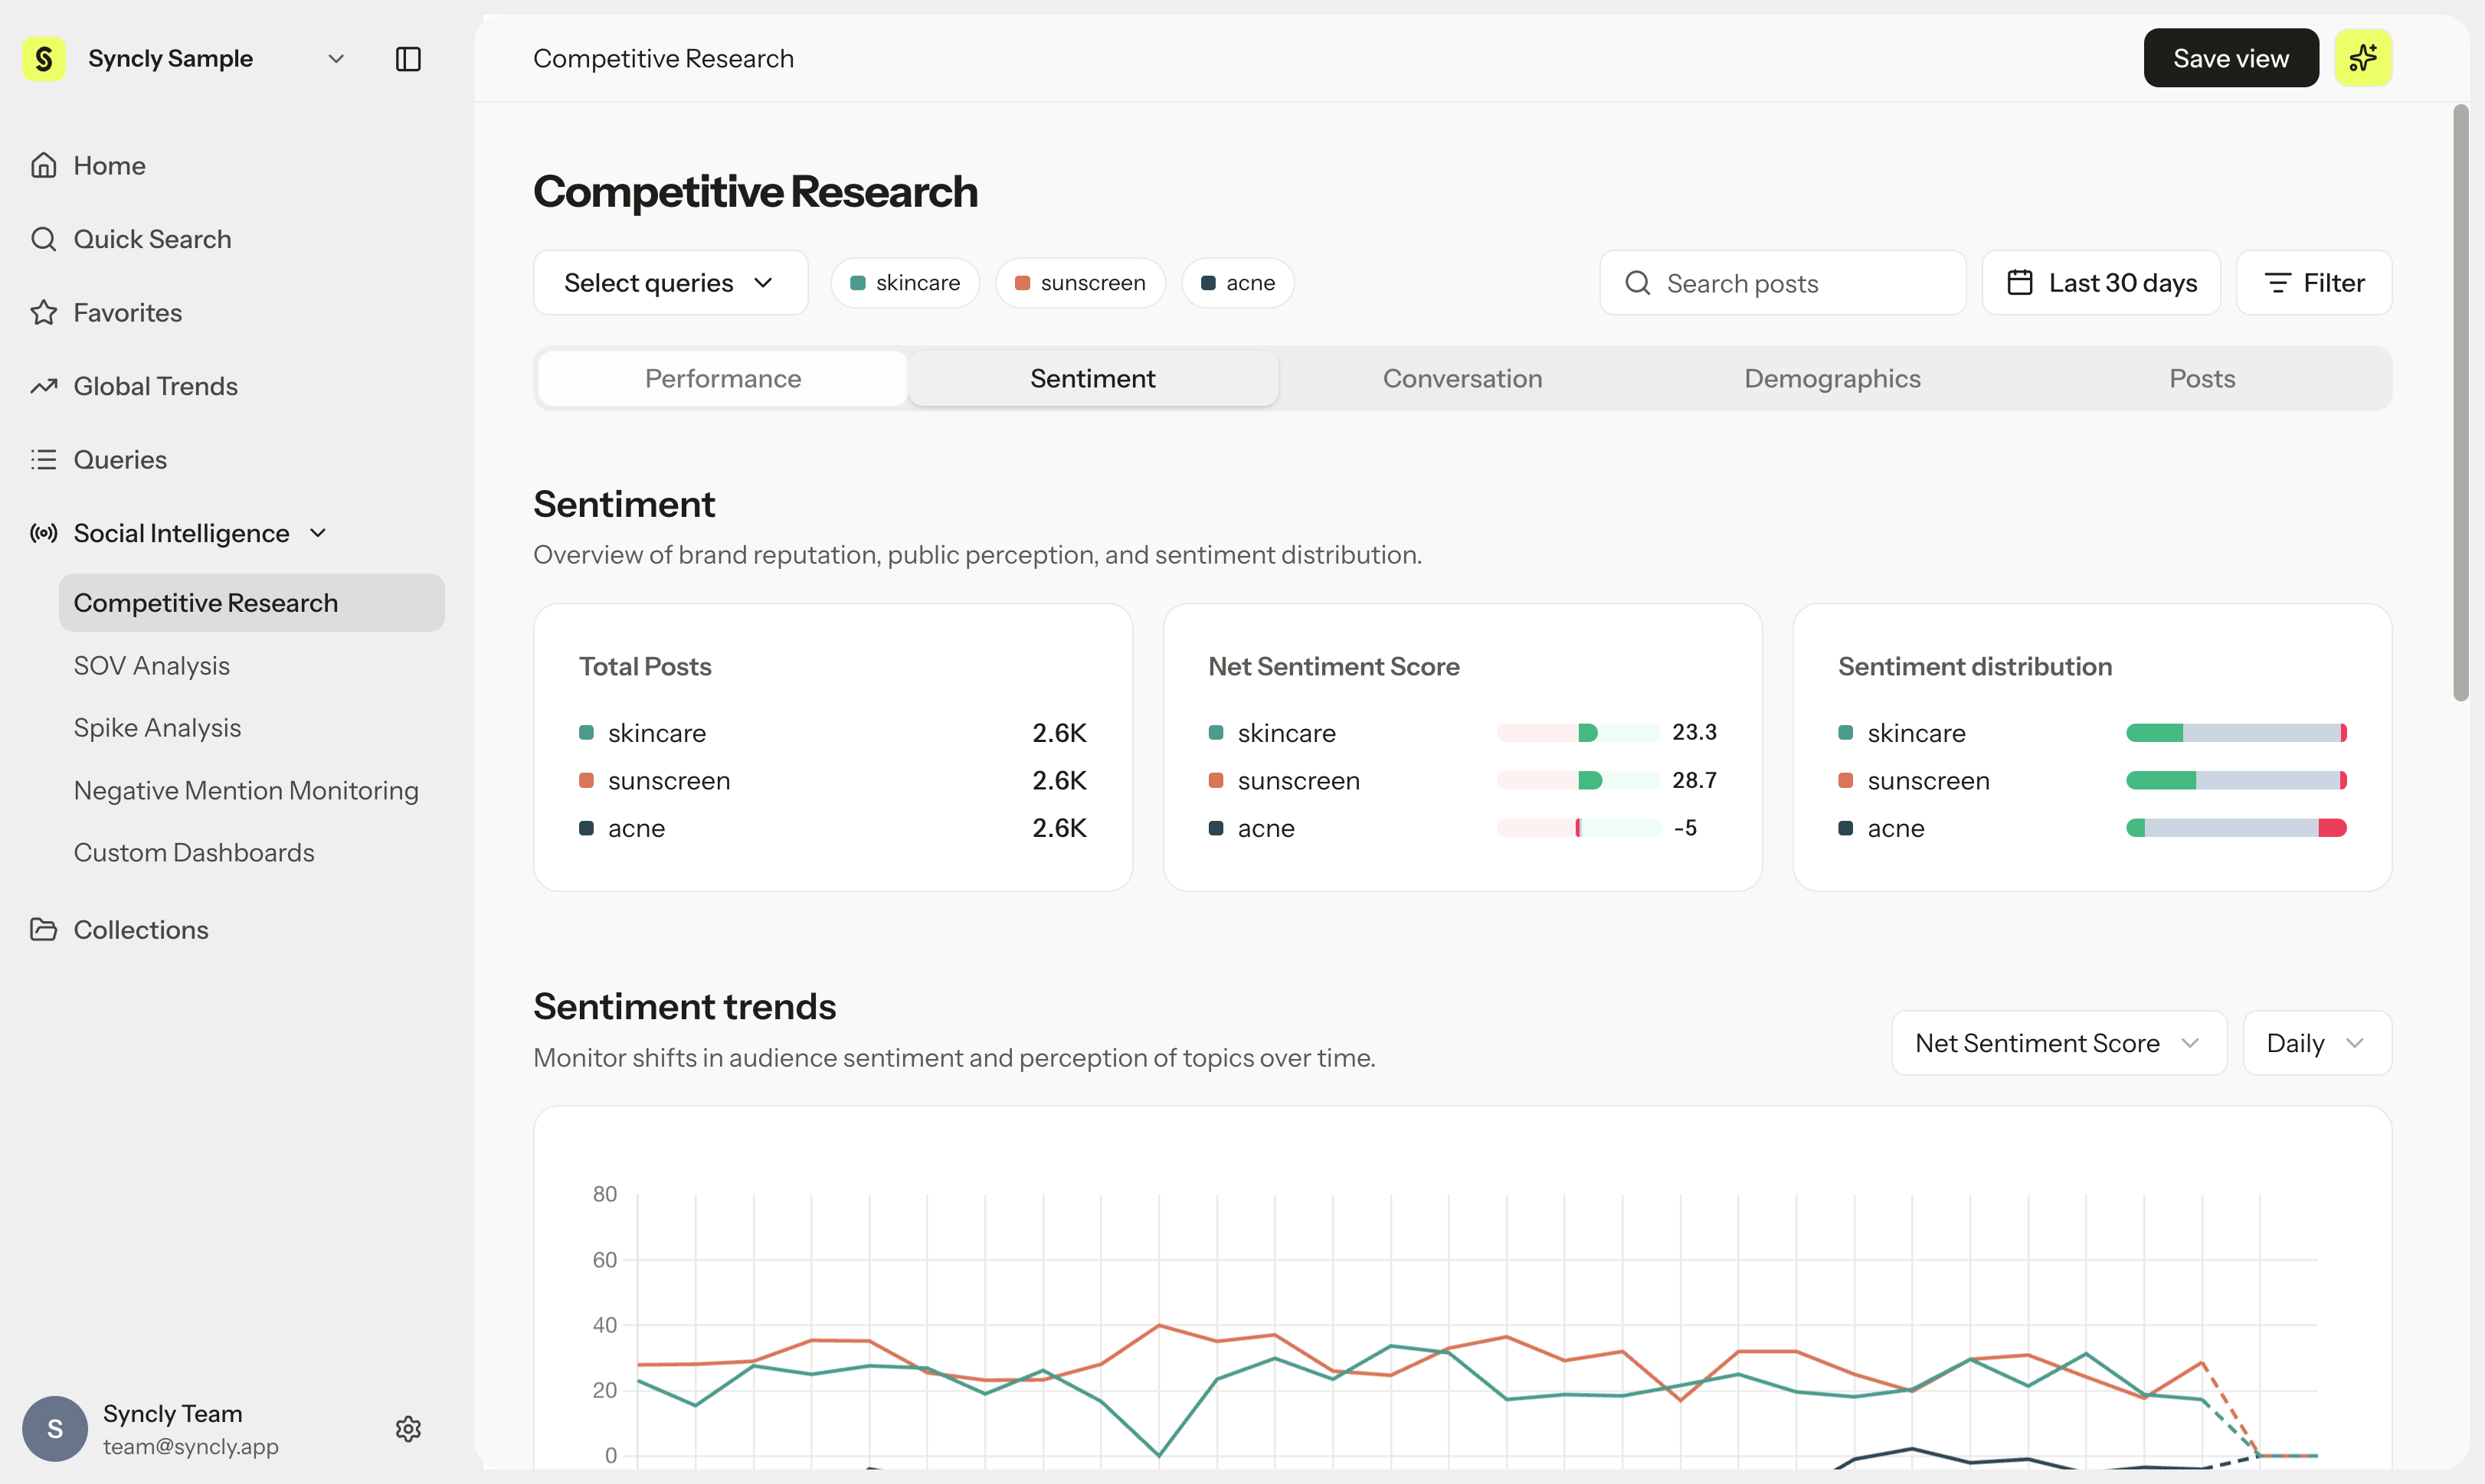Click the Filter button

[2314, 283]
